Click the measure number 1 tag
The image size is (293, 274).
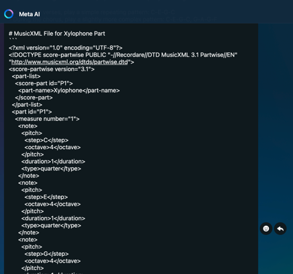tap(47, 119)
